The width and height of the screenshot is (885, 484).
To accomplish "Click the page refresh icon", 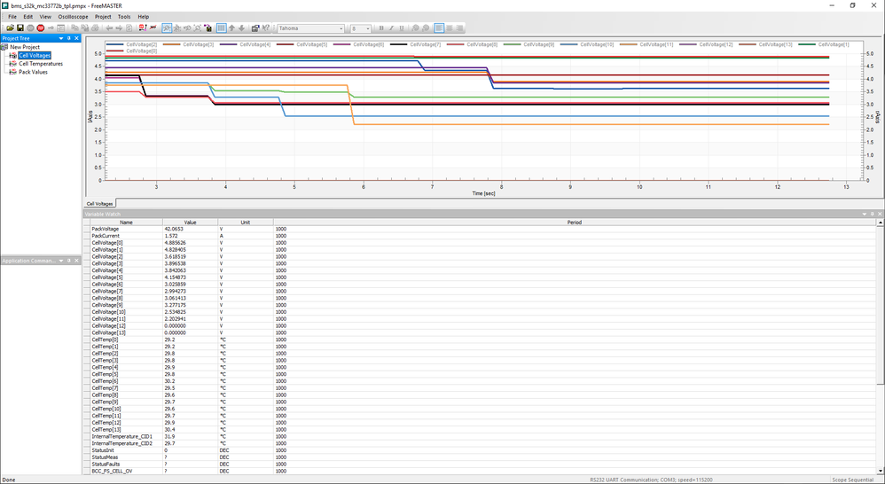I will coord(129,27).
